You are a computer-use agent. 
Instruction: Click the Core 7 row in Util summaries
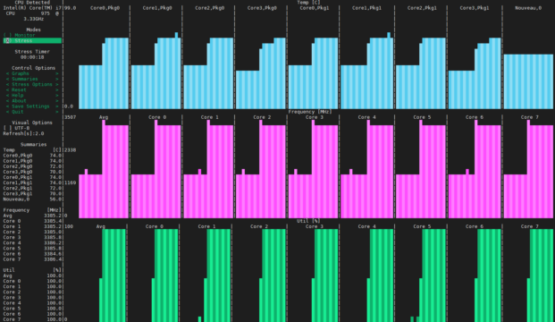click(32, 319)
